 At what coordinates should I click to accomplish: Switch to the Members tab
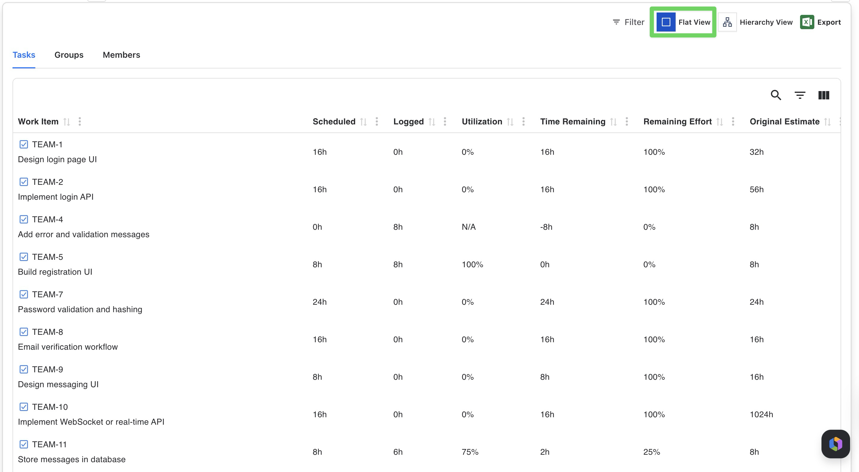click(121, 55)
